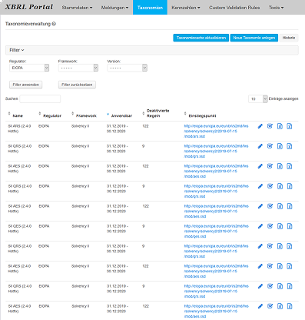Image resolution: width=305 pixels, height=320 pixels.
Task: Open the Regulator dropdown showing EIOPA
Action: (29, 68)
